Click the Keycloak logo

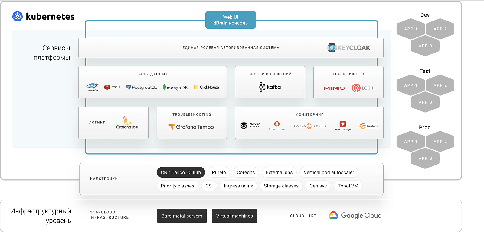coord(348,48)
